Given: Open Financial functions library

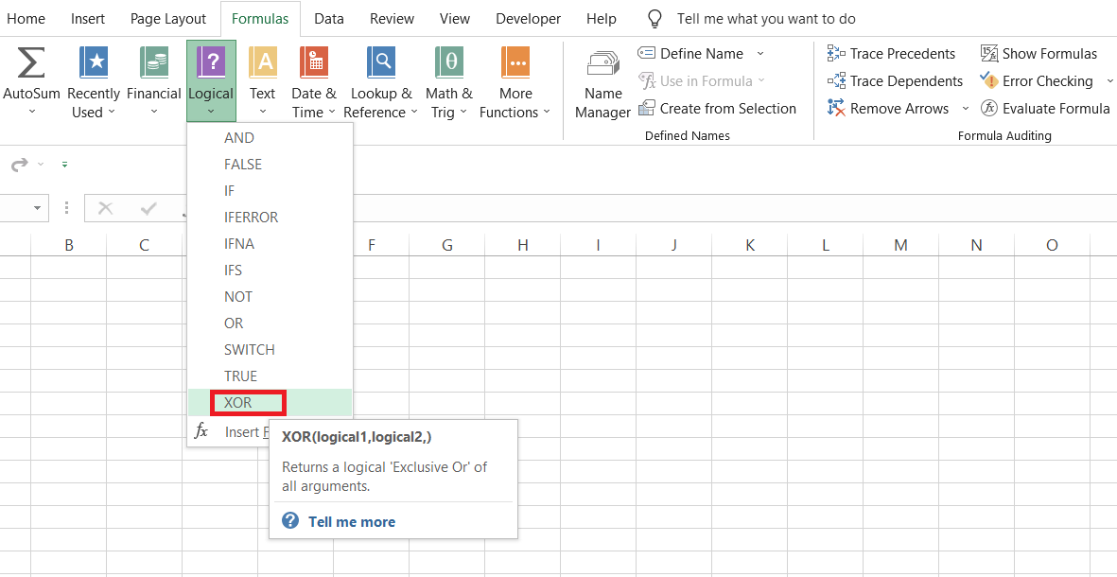Looking at the screenshot, I should [154, 64].
